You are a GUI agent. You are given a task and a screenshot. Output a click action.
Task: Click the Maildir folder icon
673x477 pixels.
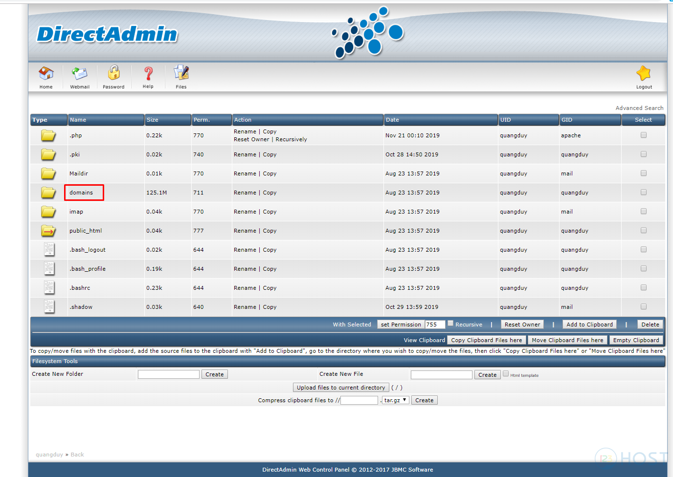point(48,173)
